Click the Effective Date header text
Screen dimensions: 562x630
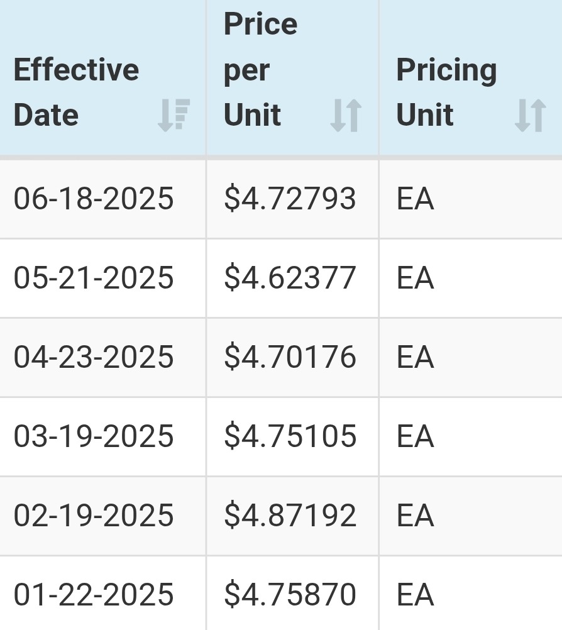click(x=76, y=92)
